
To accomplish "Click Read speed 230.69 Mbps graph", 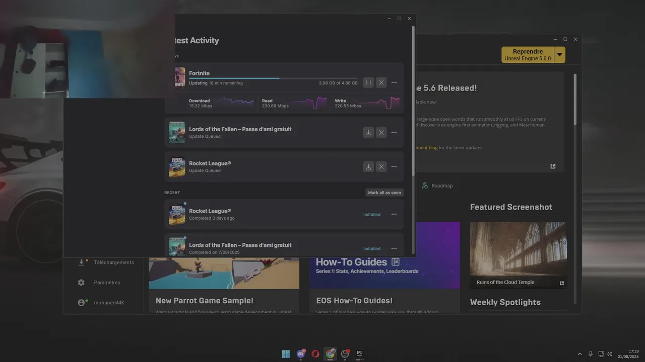I will pyautogui.click(x=308, y=103).
